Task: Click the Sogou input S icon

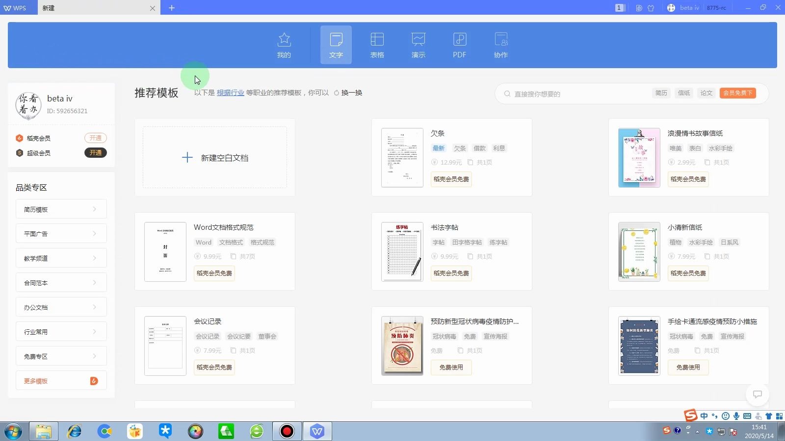Action: coord(691,416)
